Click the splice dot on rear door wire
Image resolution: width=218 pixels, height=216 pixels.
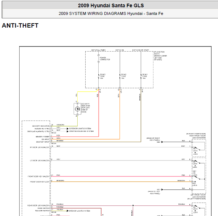133,205
